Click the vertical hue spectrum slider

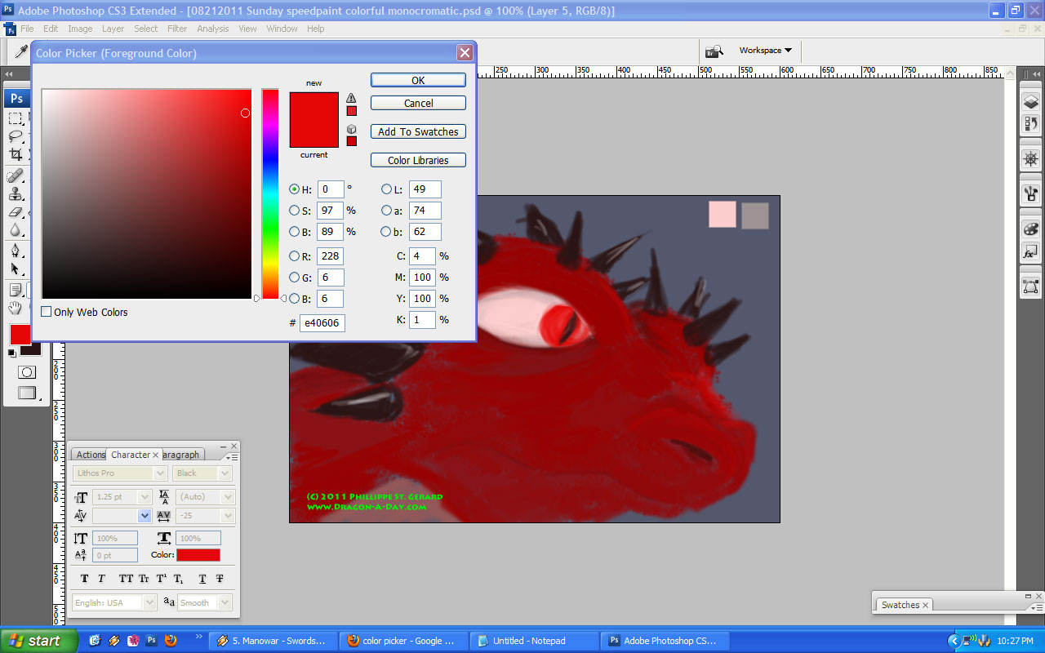270,194
